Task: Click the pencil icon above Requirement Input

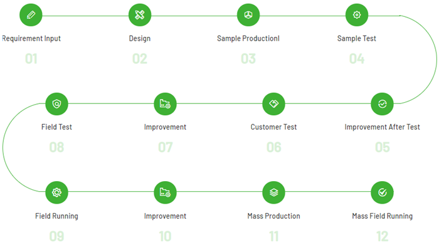Action: pyautogui.click(x=31, y=15)
